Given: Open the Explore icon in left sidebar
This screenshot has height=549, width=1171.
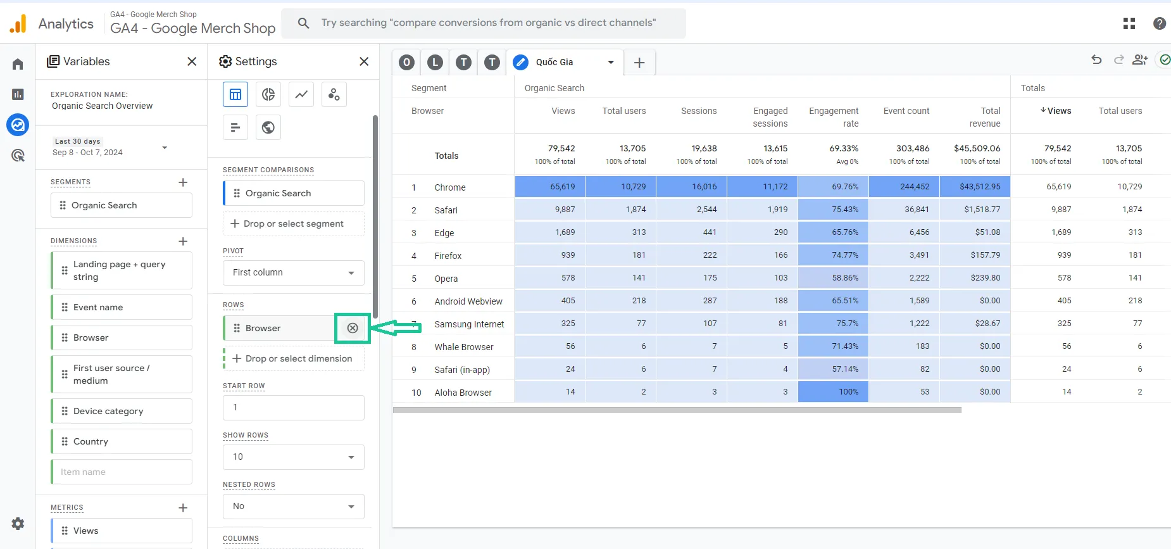Looking at the screenshot, I should [x=18, y=125].
